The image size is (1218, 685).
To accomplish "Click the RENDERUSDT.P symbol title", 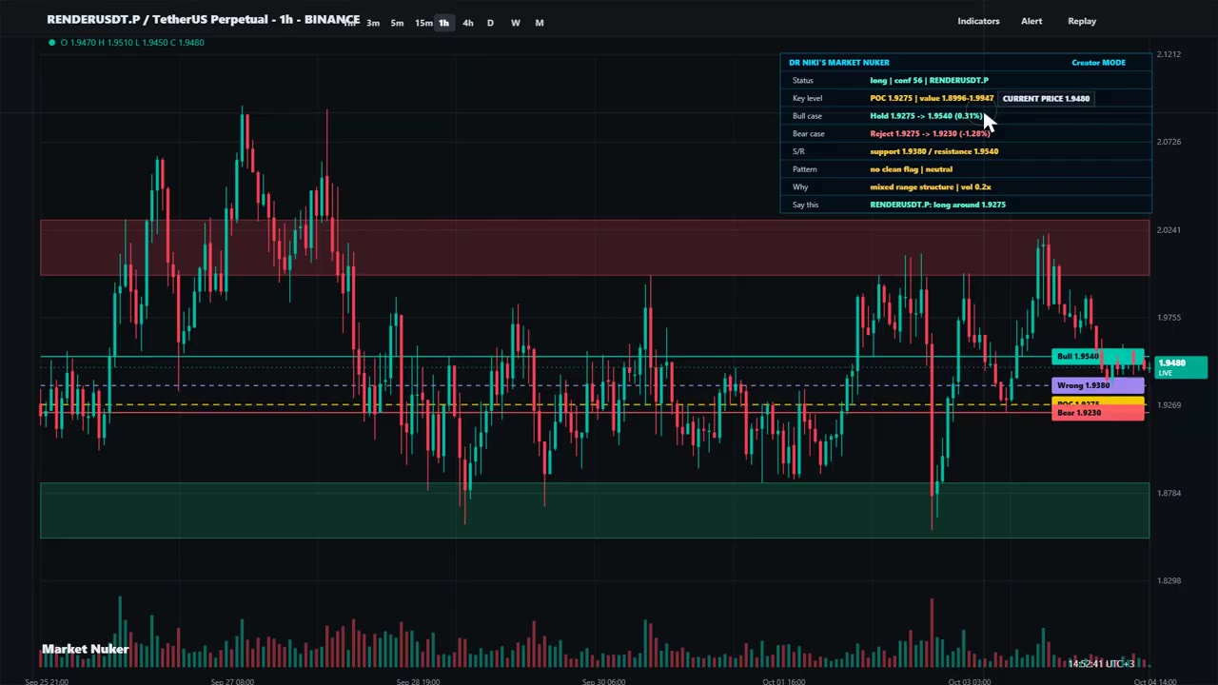I will pyautogui.click(x=204, y=20).
